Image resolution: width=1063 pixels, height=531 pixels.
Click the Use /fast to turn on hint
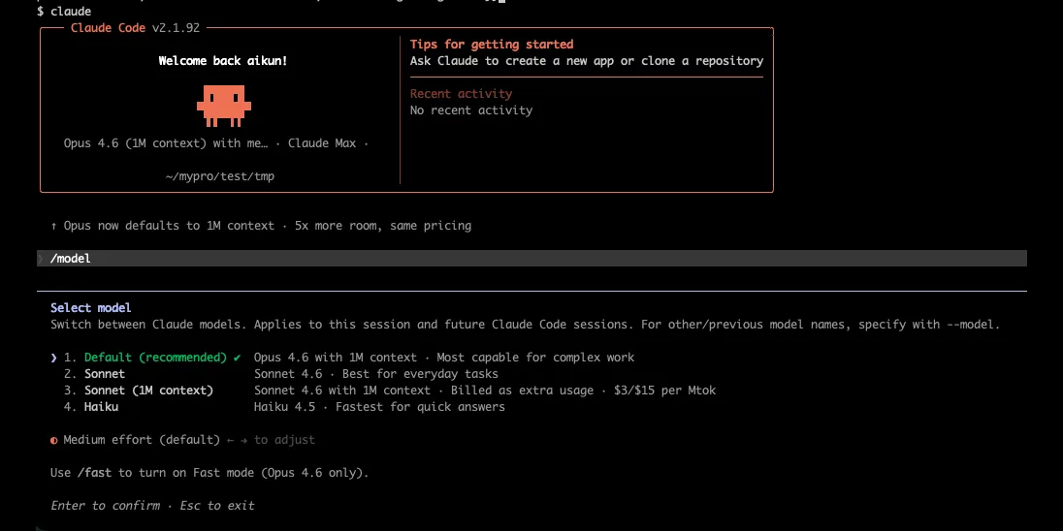(x=209, y=473)
